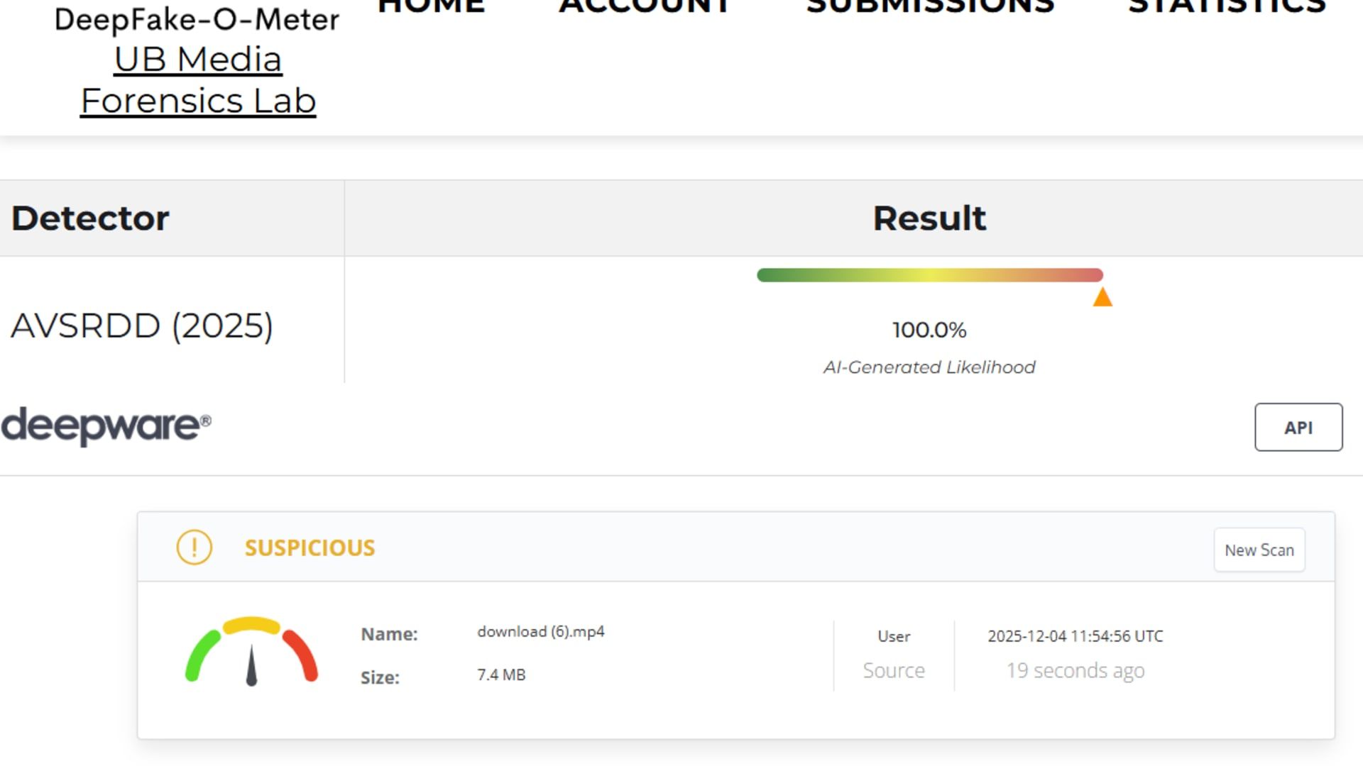This screenshot has width=1363, height=766.
Task: Click the Detector column header
Action: pos(90,218)
